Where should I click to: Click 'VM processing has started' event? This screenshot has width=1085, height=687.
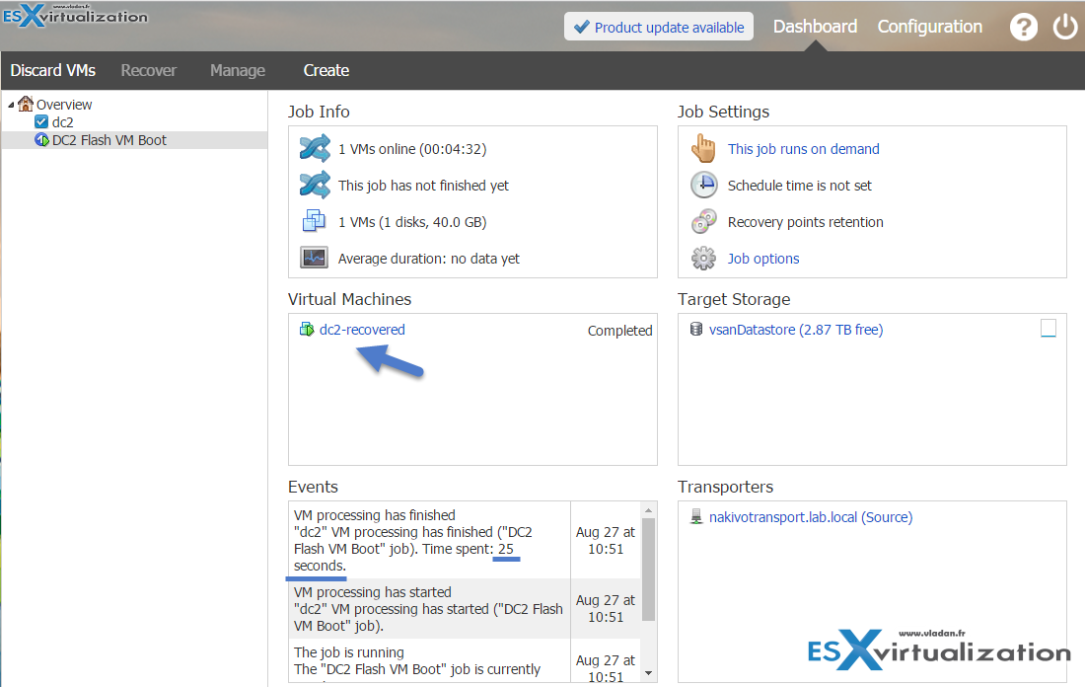(429, 609)
